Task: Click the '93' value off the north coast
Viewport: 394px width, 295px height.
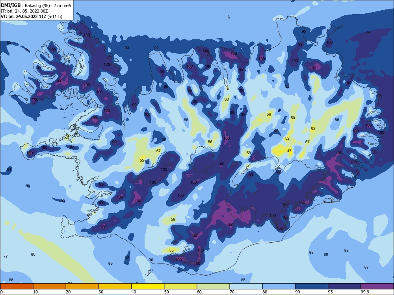Action: [127, 48]
